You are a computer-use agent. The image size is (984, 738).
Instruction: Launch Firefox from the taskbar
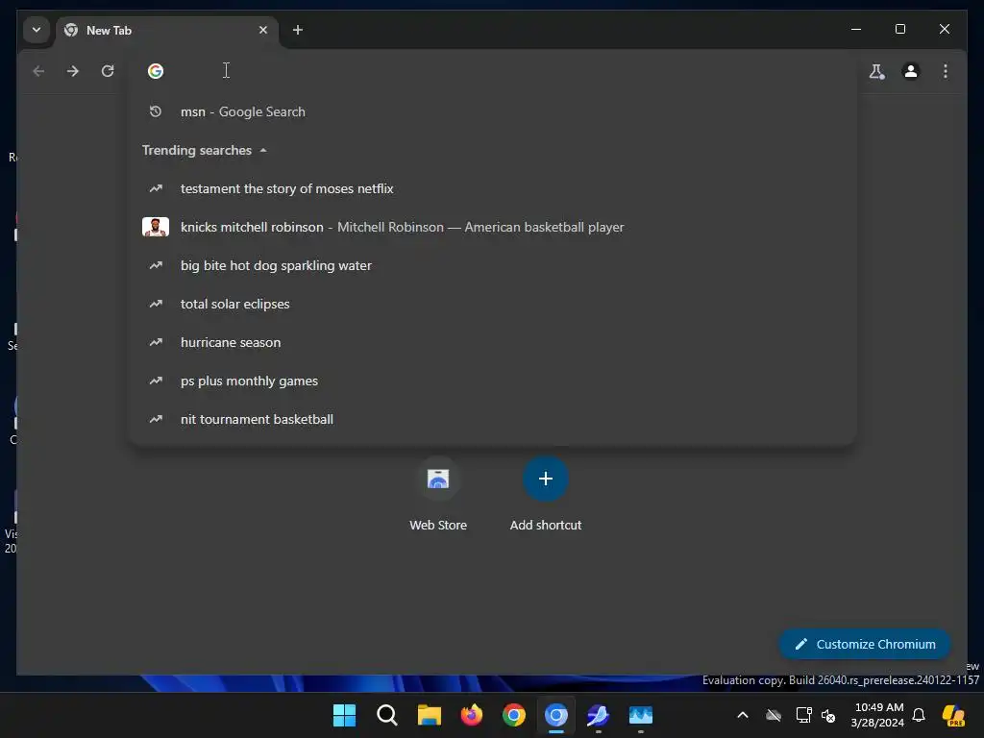(x=471, y=715)
